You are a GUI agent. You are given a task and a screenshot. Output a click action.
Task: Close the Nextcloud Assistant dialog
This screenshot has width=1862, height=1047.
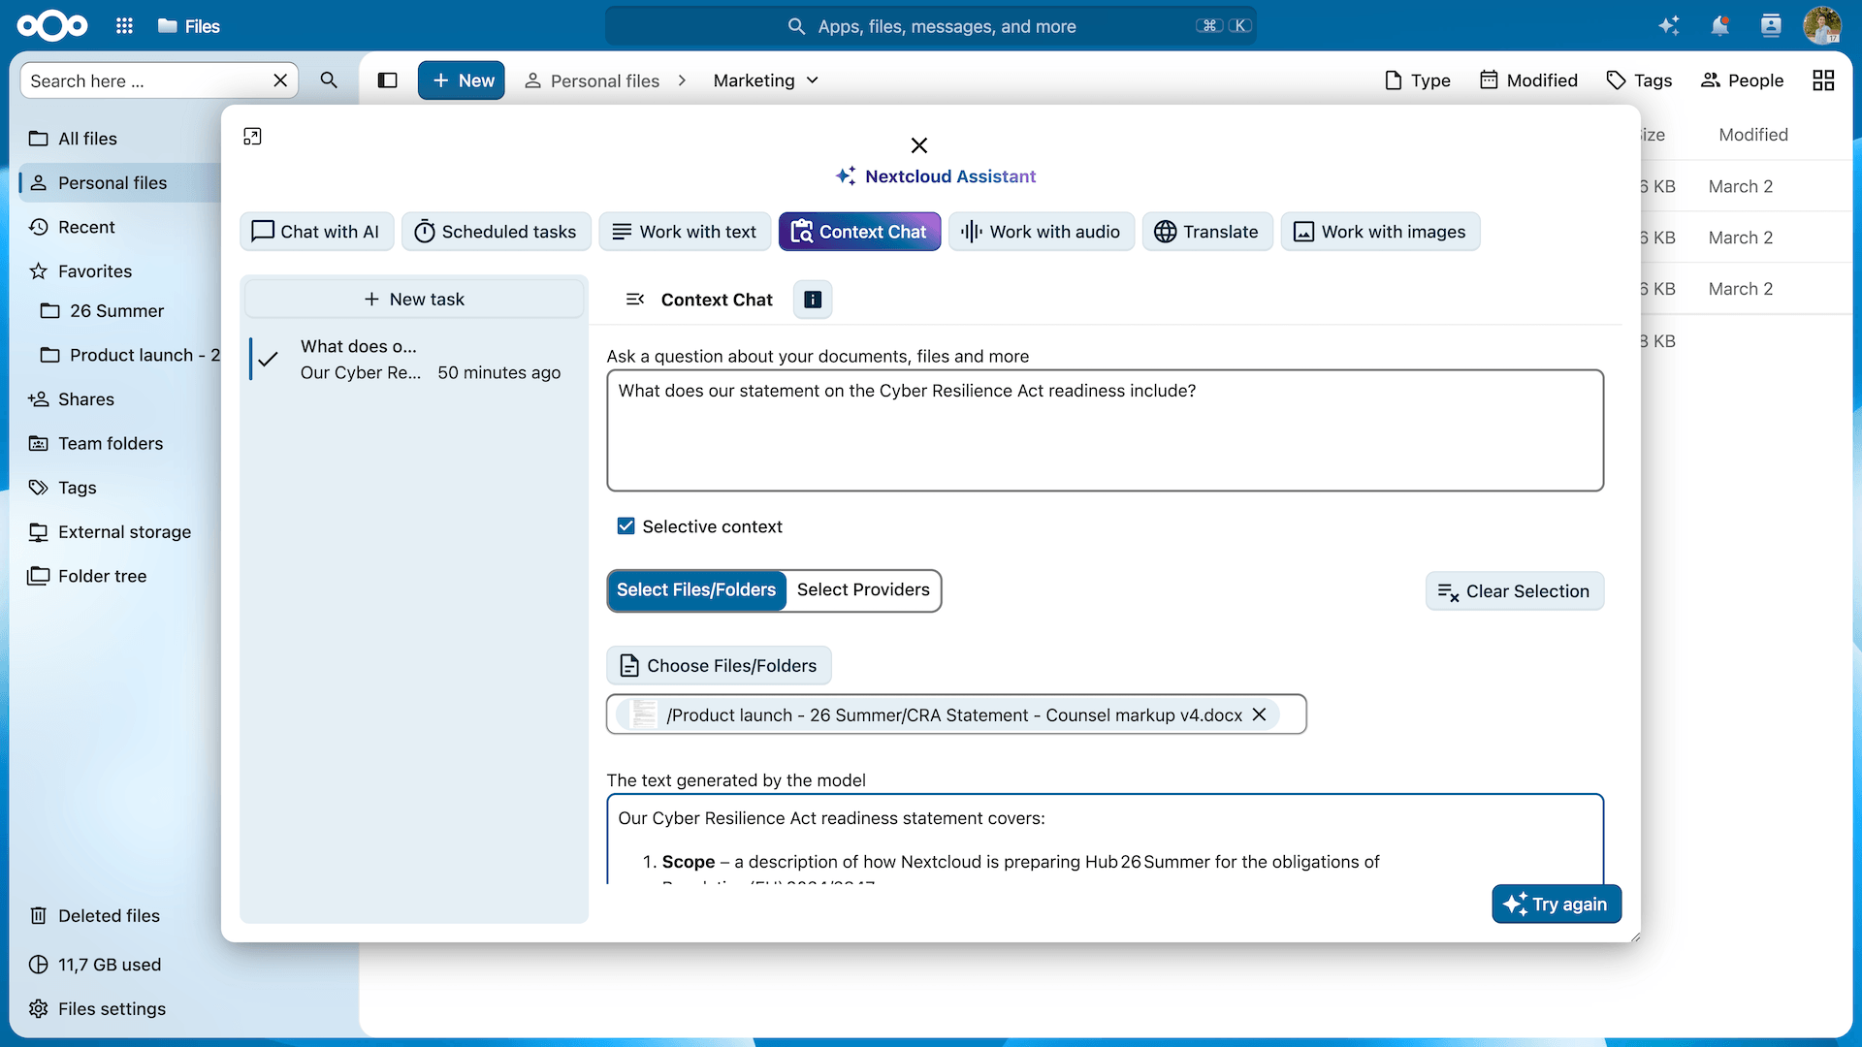(x=919, y=145)
